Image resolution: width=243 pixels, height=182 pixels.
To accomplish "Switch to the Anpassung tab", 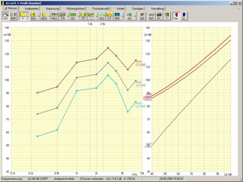I will pos(52,8).
